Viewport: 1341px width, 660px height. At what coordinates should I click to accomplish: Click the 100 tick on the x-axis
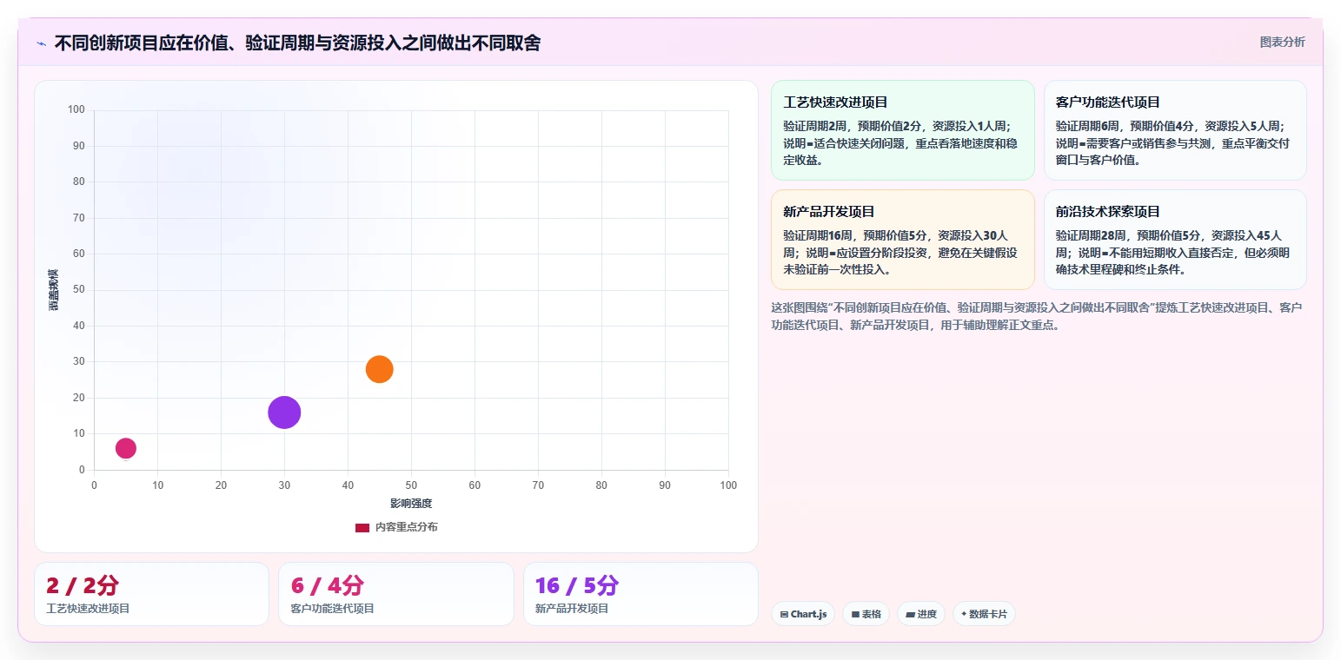tap(728, 485)
